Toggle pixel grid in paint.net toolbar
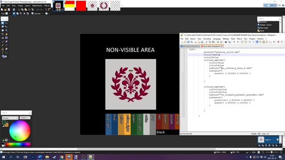 [46, 9]
